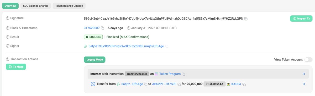Copy sender address 5atj5z...Qf6Age
This screenshot has height=96, width=315.
146,84
